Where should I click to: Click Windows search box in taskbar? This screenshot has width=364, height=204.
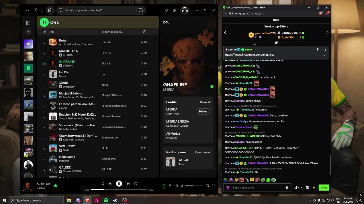click(37, 200)
